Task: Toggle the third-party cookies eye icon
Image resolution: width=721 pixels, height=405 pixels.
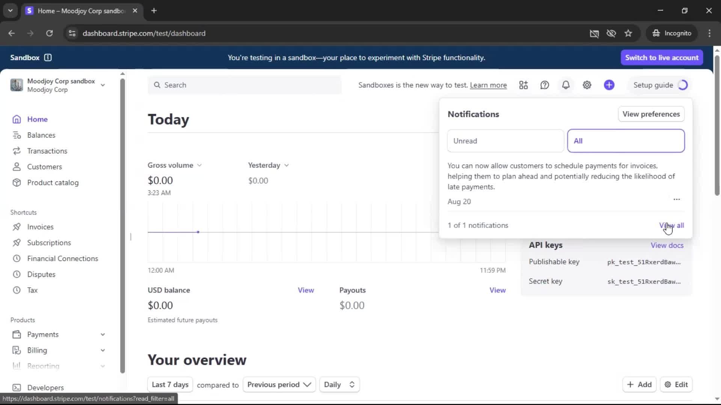Action: tap(611, 33)
